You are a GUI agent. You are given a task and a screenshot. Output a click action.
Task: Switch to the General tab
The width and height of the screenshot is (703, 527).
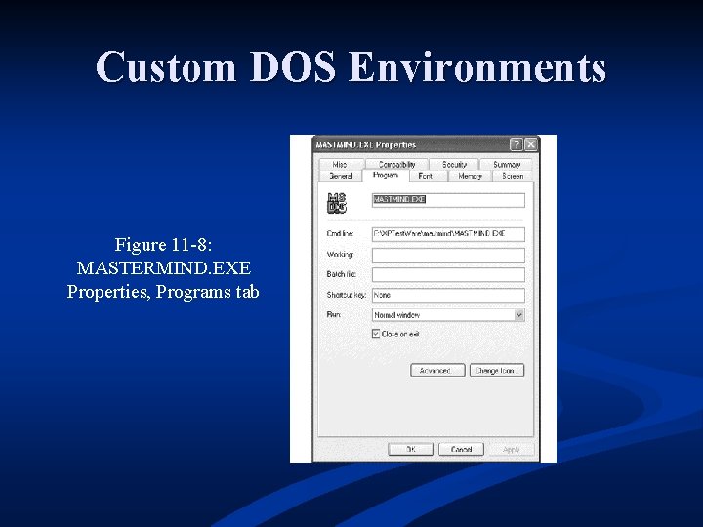[x=341, y=176]
